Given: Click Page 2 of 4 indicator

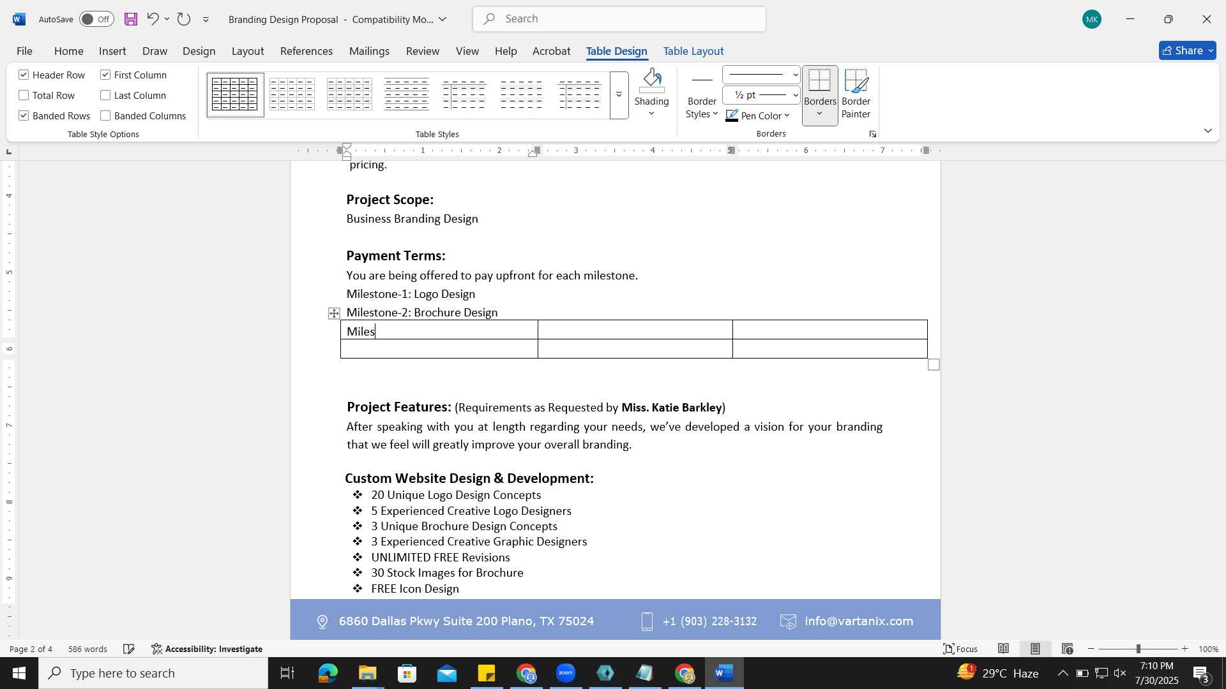Looking at the screenshot, I should [31, 649].
